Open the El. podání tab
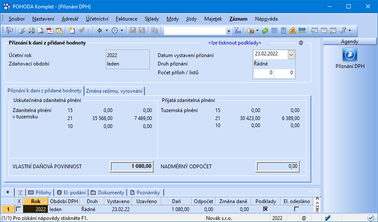The image size is (378, 222). point(71,192)
